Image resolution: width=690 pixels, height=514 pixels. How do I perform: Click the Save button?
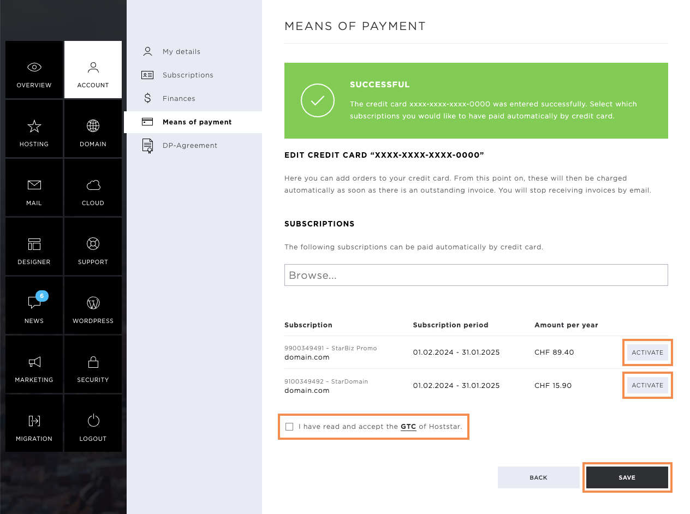tap(627, 477)
